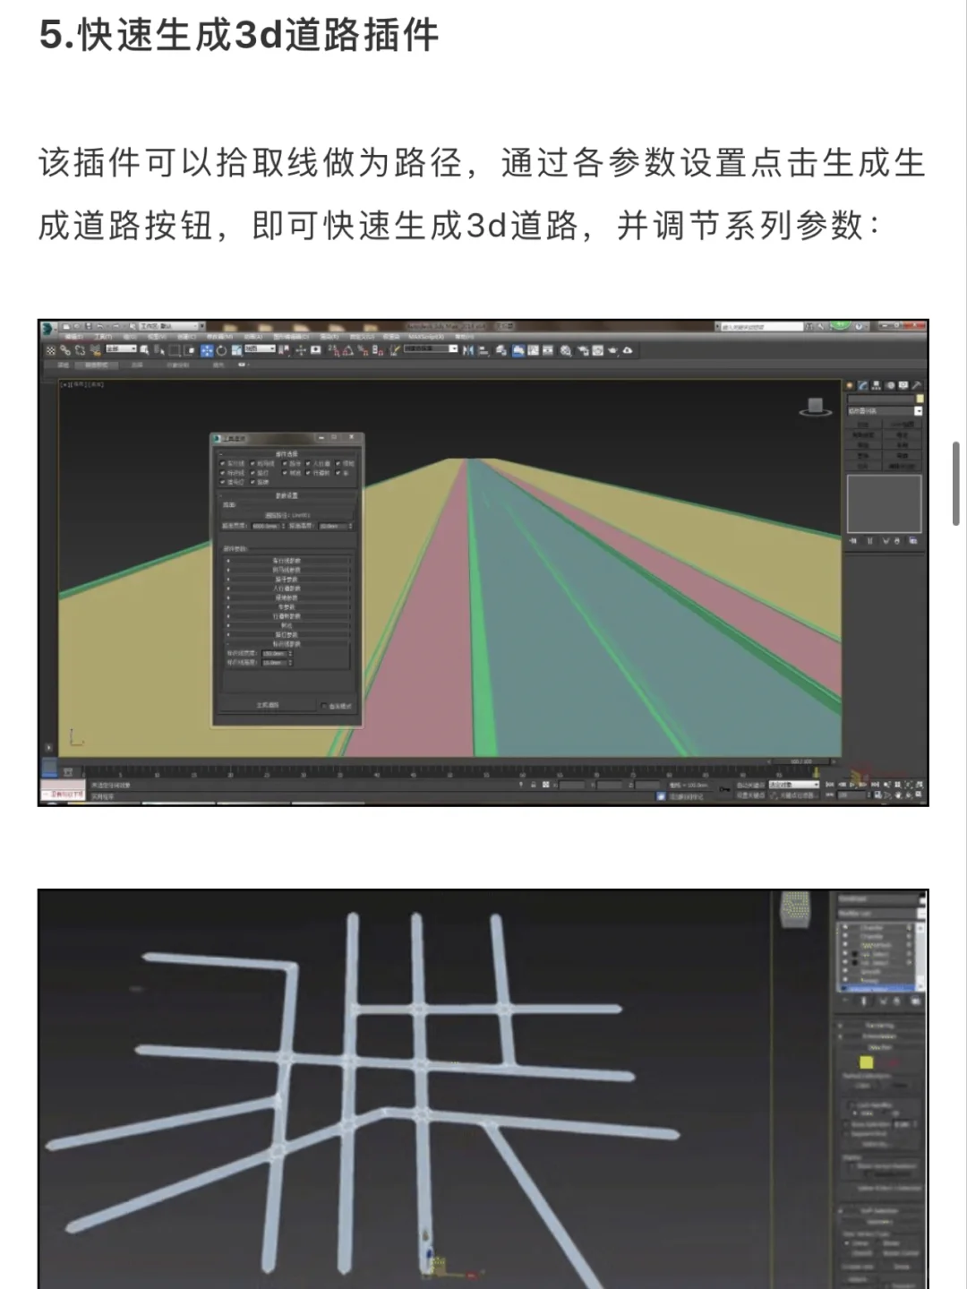Switch to the Modify tab in the command panel
This screenshot has height=1289, width=967.
click(x=862, y=384)
